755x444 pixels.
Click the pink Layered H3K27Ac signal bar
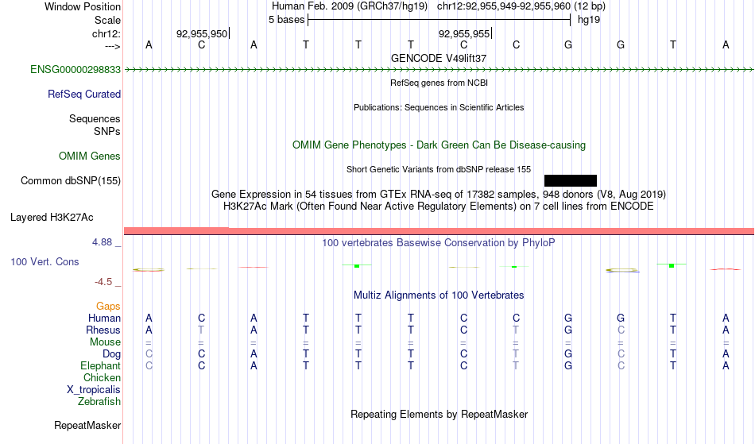tap(439, 231)
